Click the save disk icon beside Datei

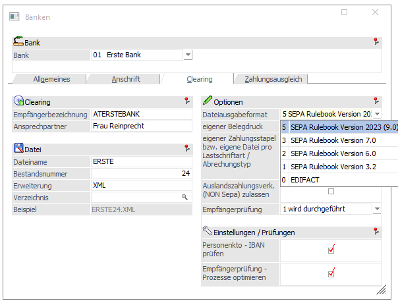pyautogui.click(x=18, y=149)
